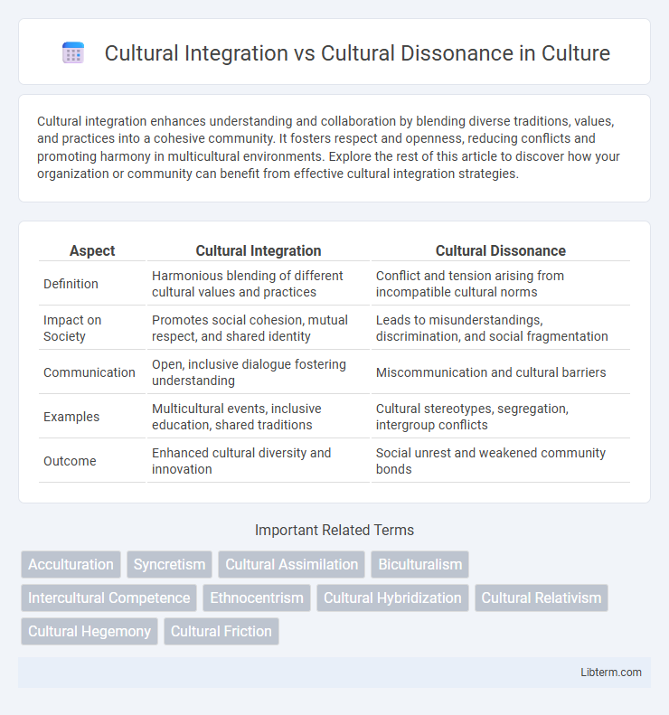Select the Cultural Assimilation tag

(291, 565)
